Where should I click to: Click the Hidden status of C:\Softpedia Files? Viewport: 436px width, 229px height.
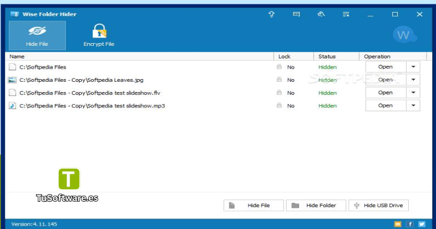pos(328,67)
